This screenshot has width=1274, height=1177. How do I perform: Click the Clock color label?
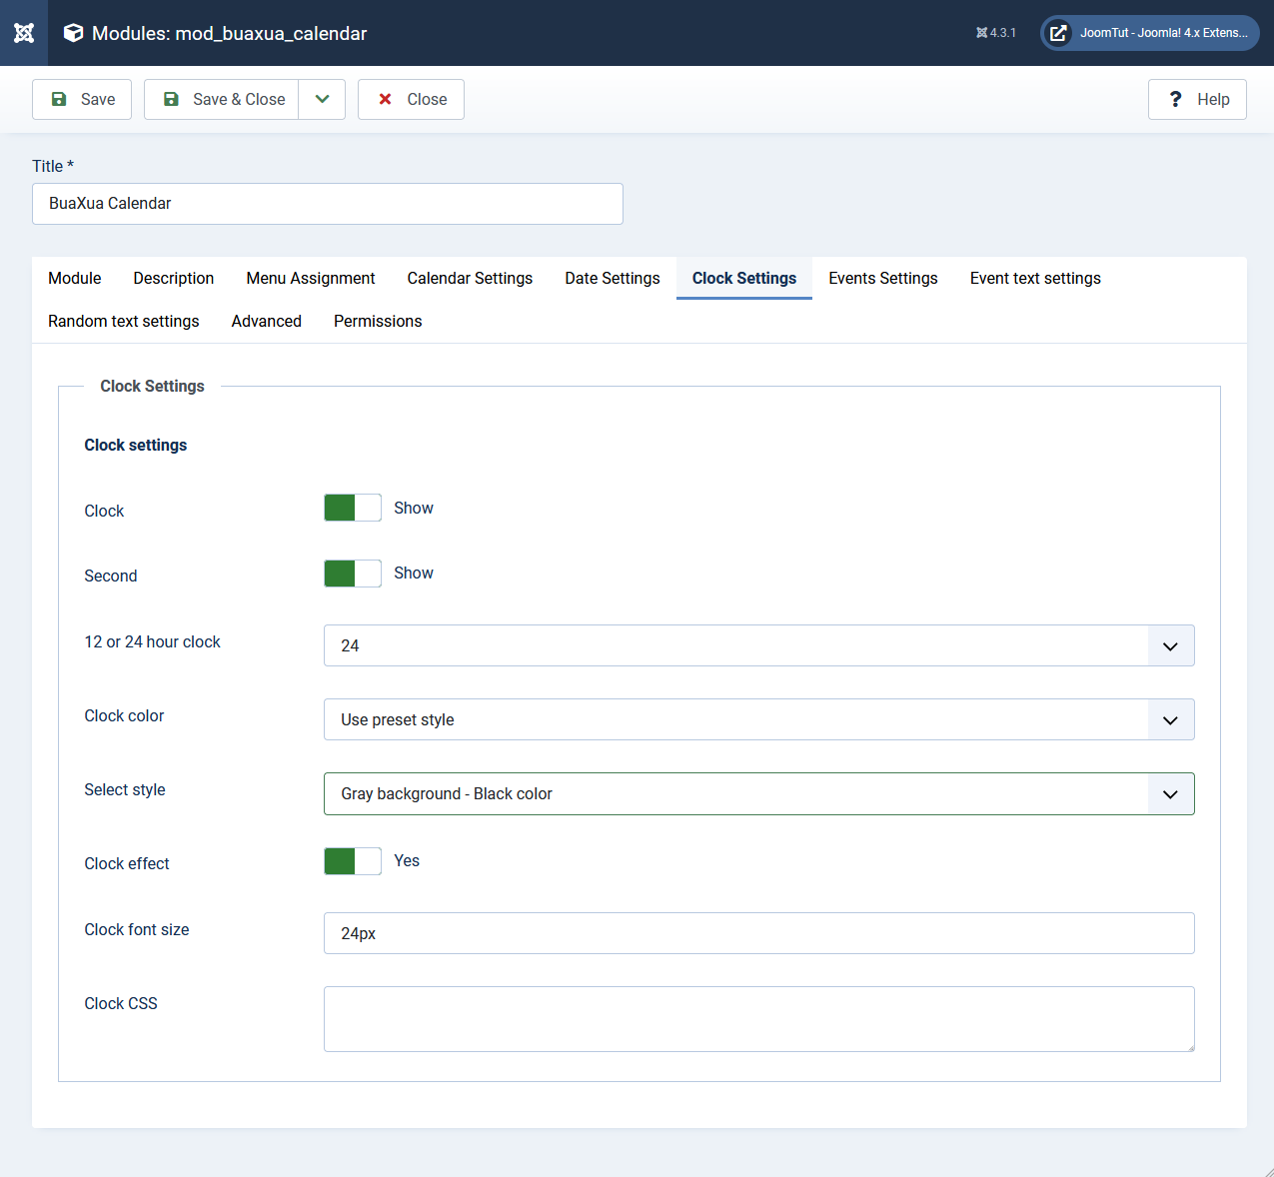tap(124, 715)
